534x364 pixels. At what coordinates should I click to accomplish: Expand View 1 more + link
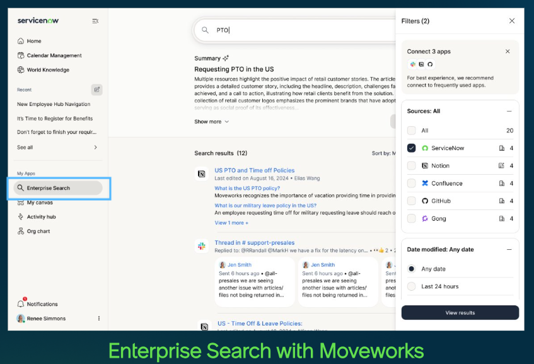point(231,223)
